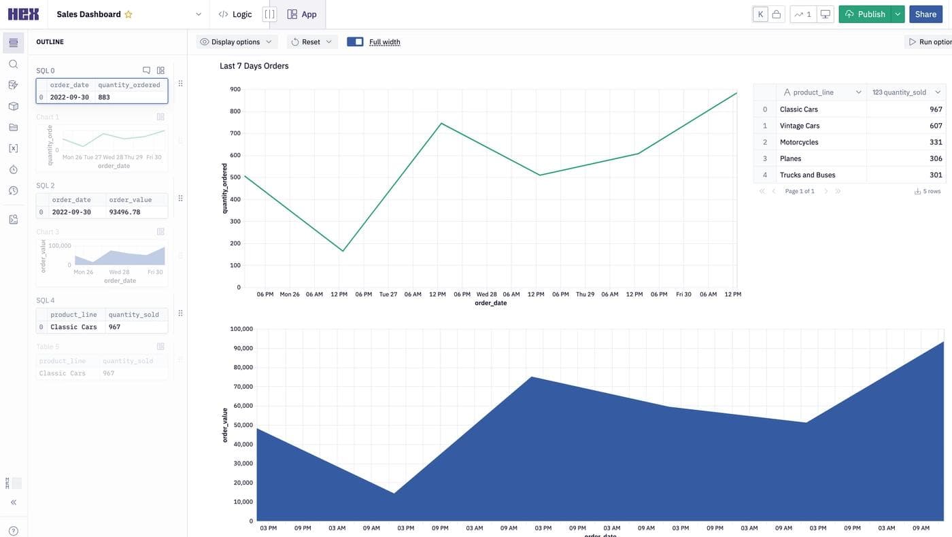The width and height of the screenshot is (952, 537).
Task: Click the comment icon on SQL 0
Action: 146,70
